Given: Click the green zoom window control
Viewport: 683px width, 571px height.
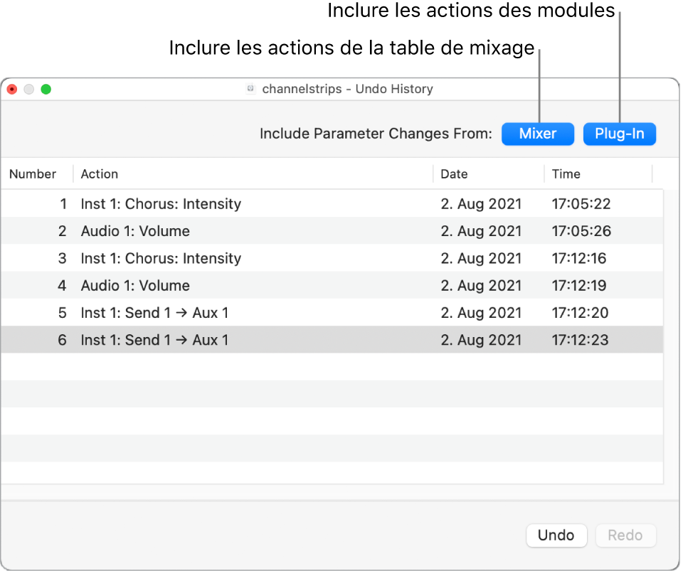Looking at the screenshot, I should (x=46, y=89).
